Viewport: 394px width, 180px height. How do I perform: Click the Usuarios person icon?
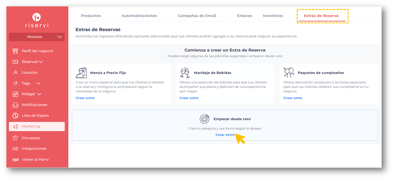click(15, 72)
